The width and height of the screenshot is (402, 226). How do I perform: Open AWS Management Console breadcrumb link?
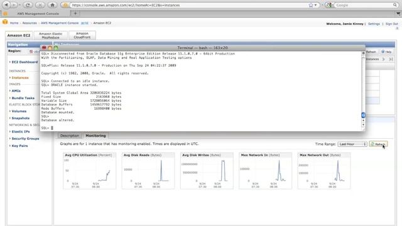click(x=60, y=23)
